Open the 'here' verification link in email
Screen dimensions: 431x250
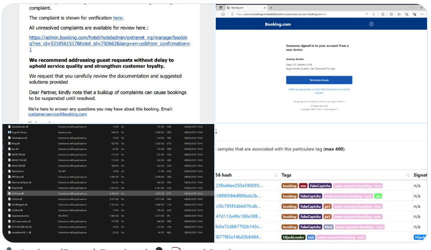coord(118,18)
